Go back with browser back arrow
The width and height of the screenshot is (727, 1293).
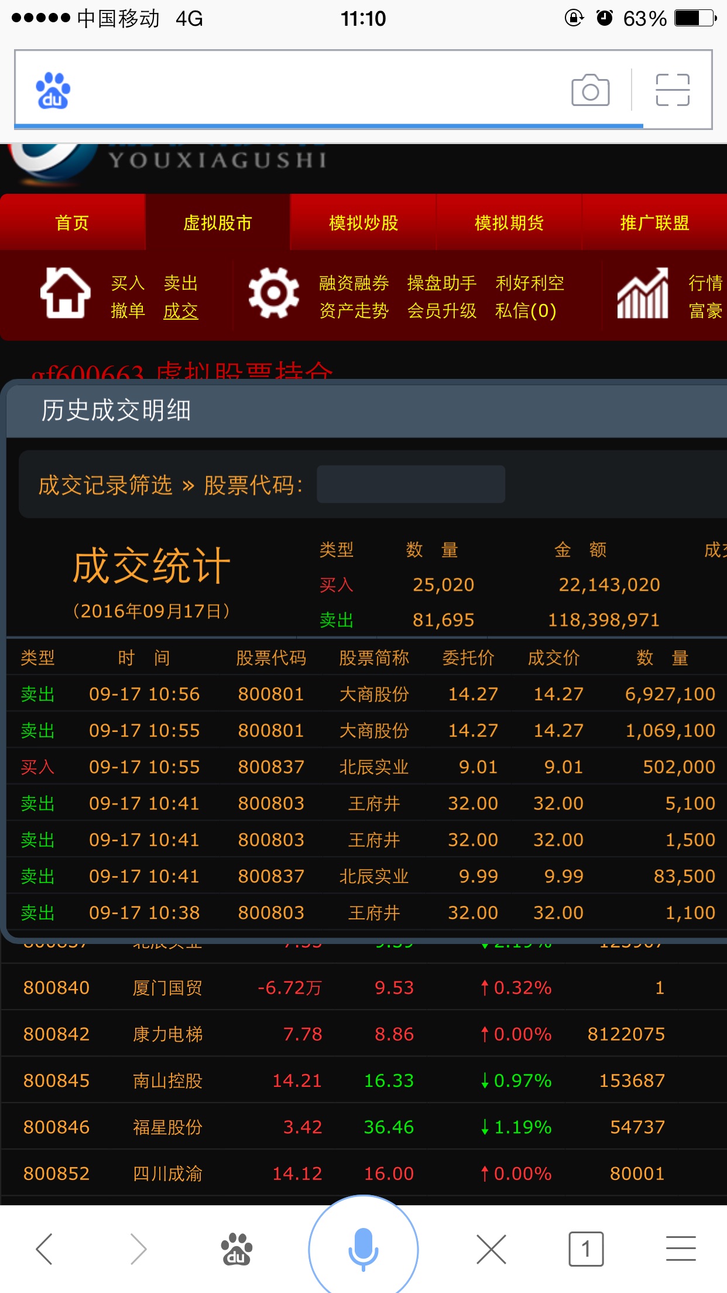45,1248
